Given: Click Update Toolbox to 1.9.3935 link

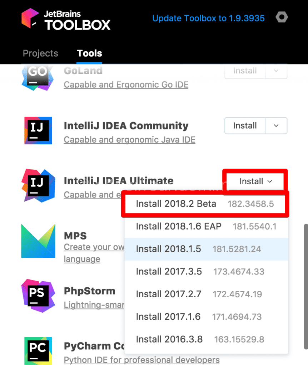Looking at the screenshot, I should coord(208,18).
